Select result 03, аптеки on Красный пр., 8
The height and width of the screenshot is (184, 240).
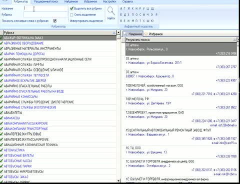(x=181, y=76)
